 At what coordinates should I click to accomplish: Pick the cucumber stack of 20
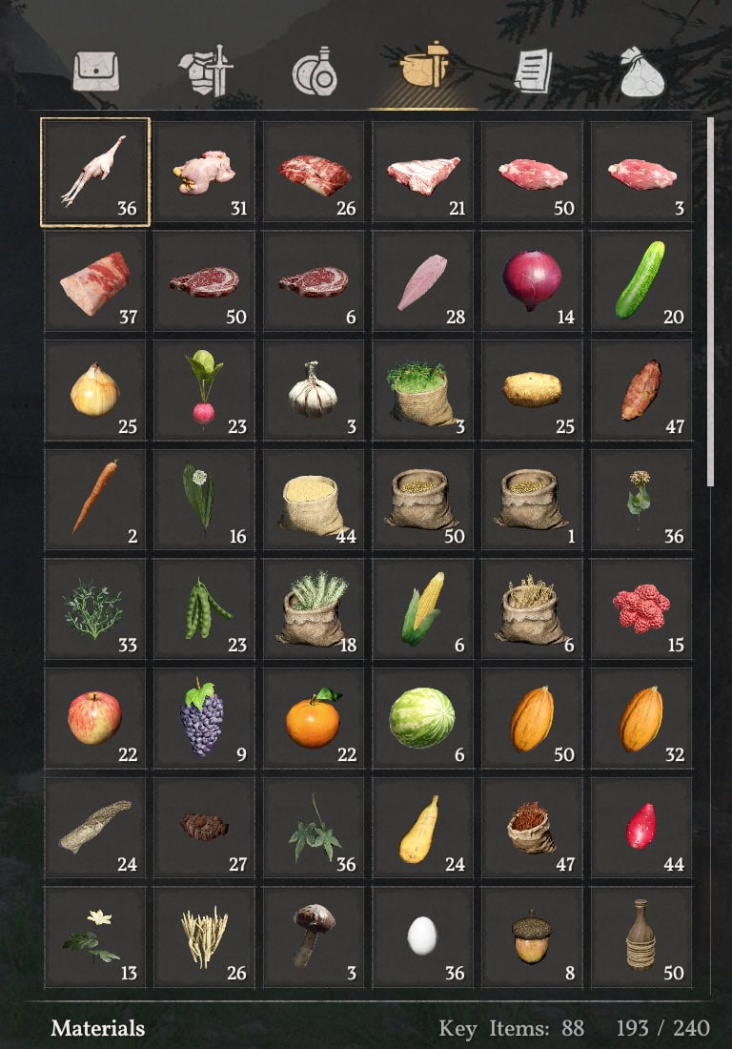pyautogui.click(x=641, y=281)
